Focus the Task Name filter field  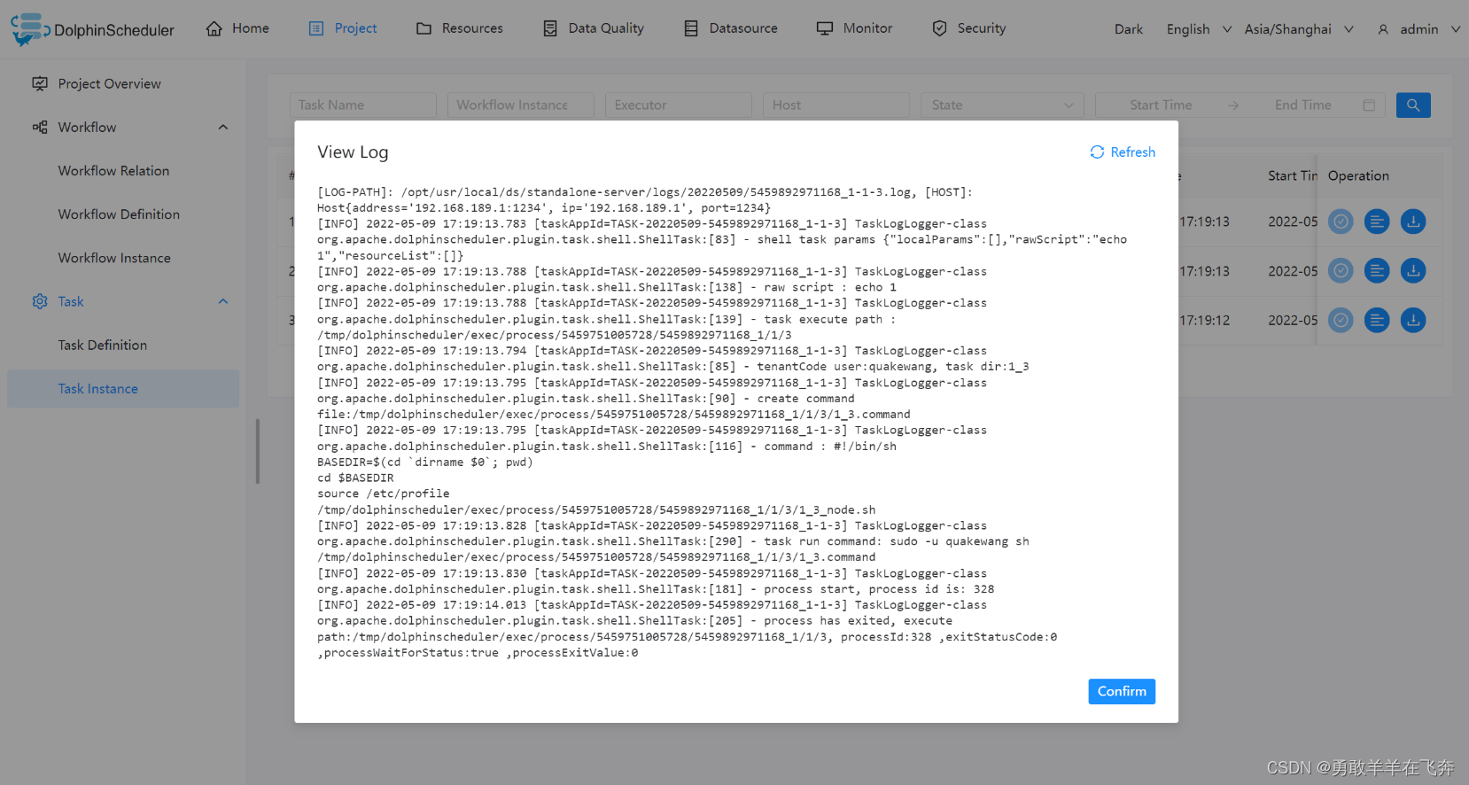(x=362, y=105)
